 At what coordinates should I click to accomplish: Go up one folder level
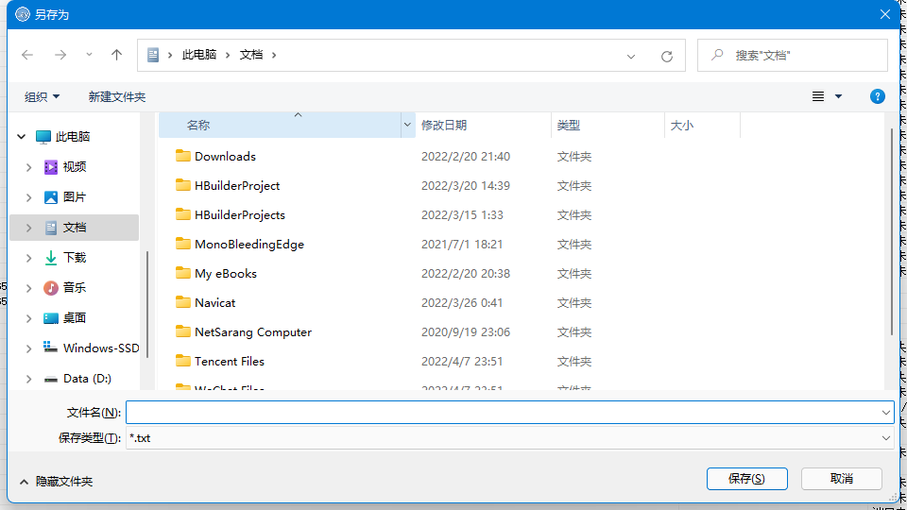tap(116, 55)
